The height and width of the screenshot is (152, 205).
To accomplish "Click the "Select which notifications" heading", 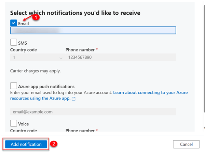I will tap(76, 13).
